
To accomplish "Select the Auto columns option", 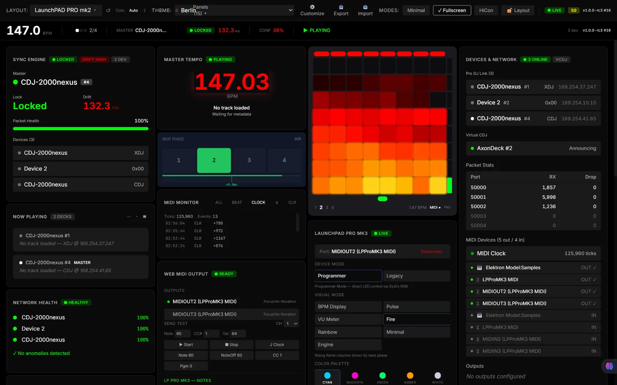I will (133, 10).
